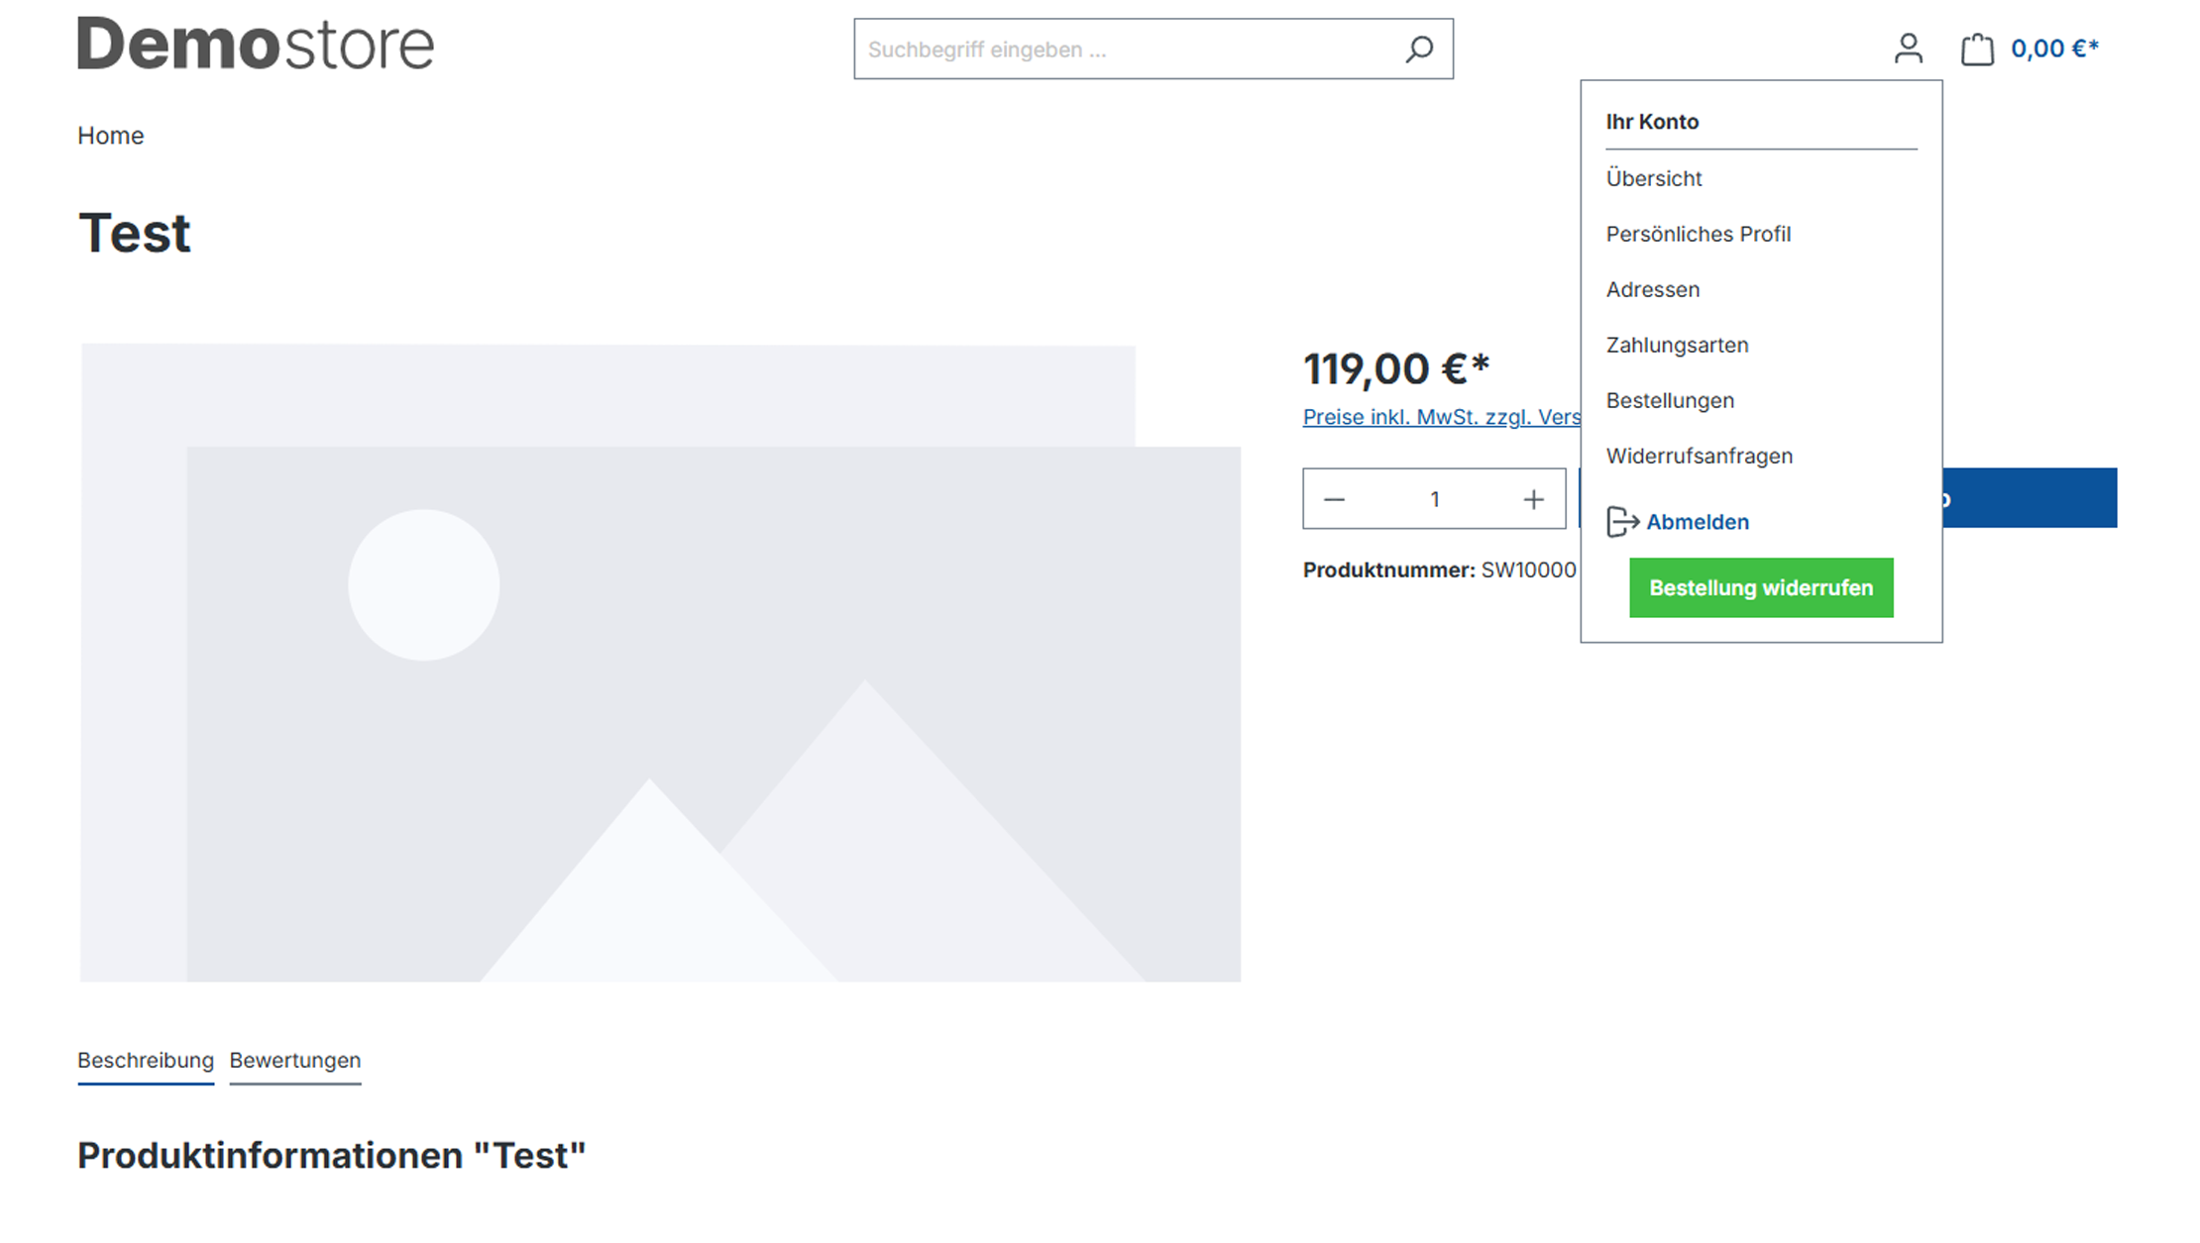Click the Demostore logo
Image resolution: width=2200 pixels, height=1243 pixels.
(256, 45)
